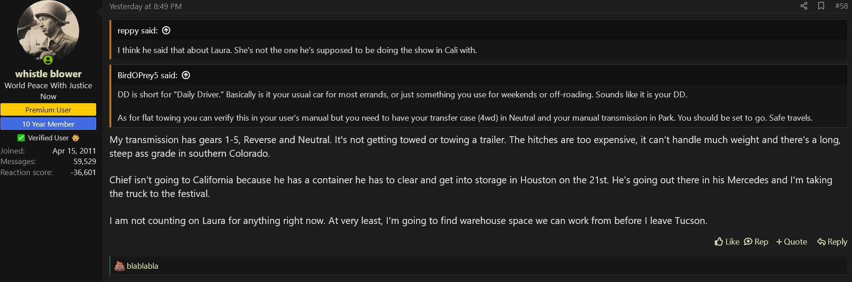Click the 10 Year Member badge
Viewport: 852px width, 282px height.
click(x=48, y=124)
